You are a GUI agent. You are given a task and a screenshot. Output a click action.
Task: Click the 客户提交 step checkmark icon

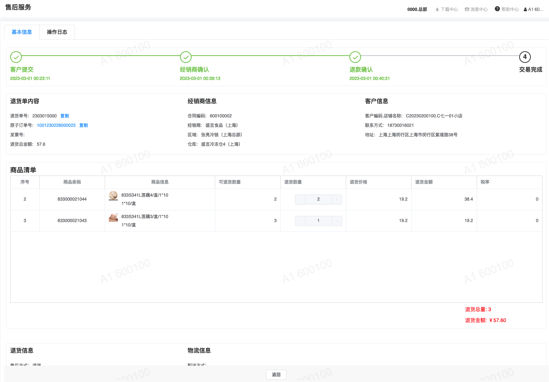click(x=16, y=57)
